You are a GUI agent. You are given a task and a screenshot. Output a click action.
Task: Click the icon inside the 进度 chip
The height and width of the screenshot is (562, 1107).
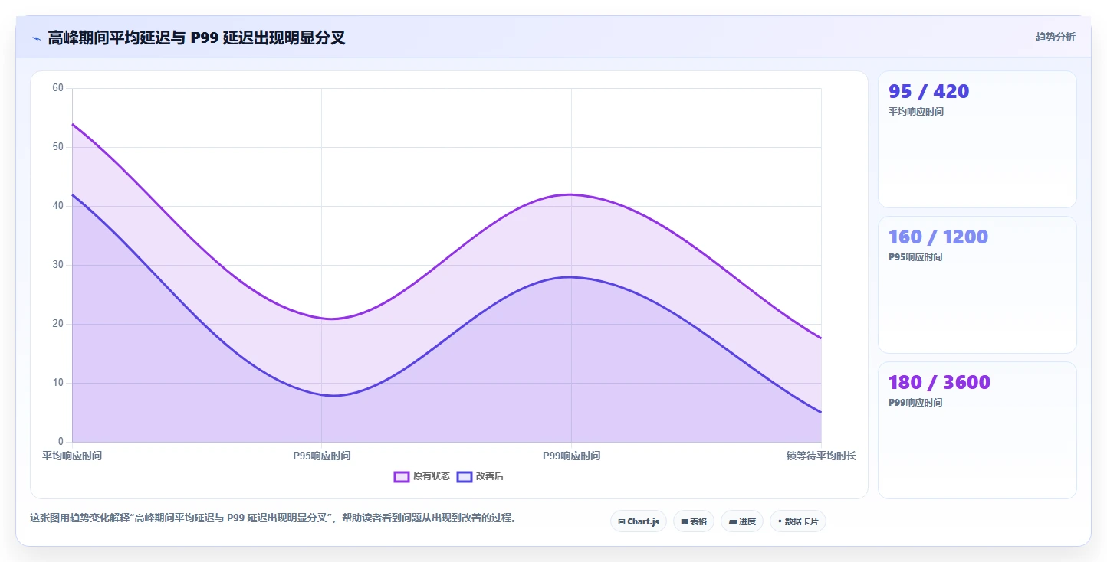(733, 521)
